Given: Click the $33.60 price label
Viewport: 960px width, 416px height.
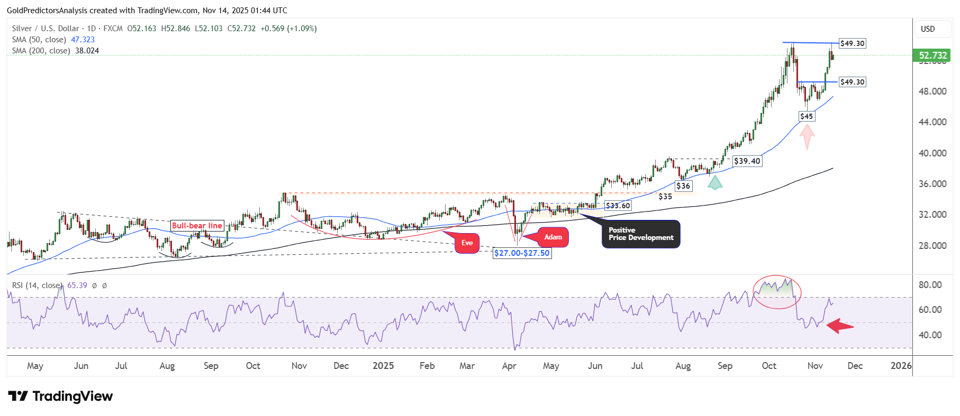Looking at the screenshot, I should (618, 206).
